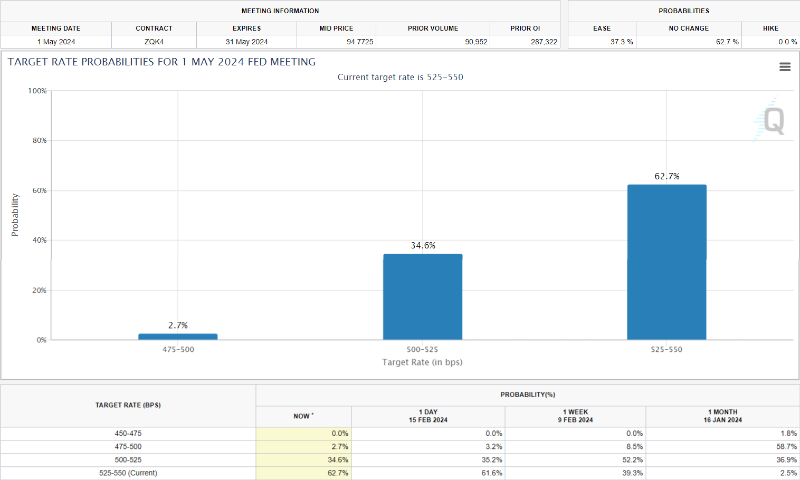Click the 450-475 target rate row label
The image size is (800, 480).
coord(128,434)
